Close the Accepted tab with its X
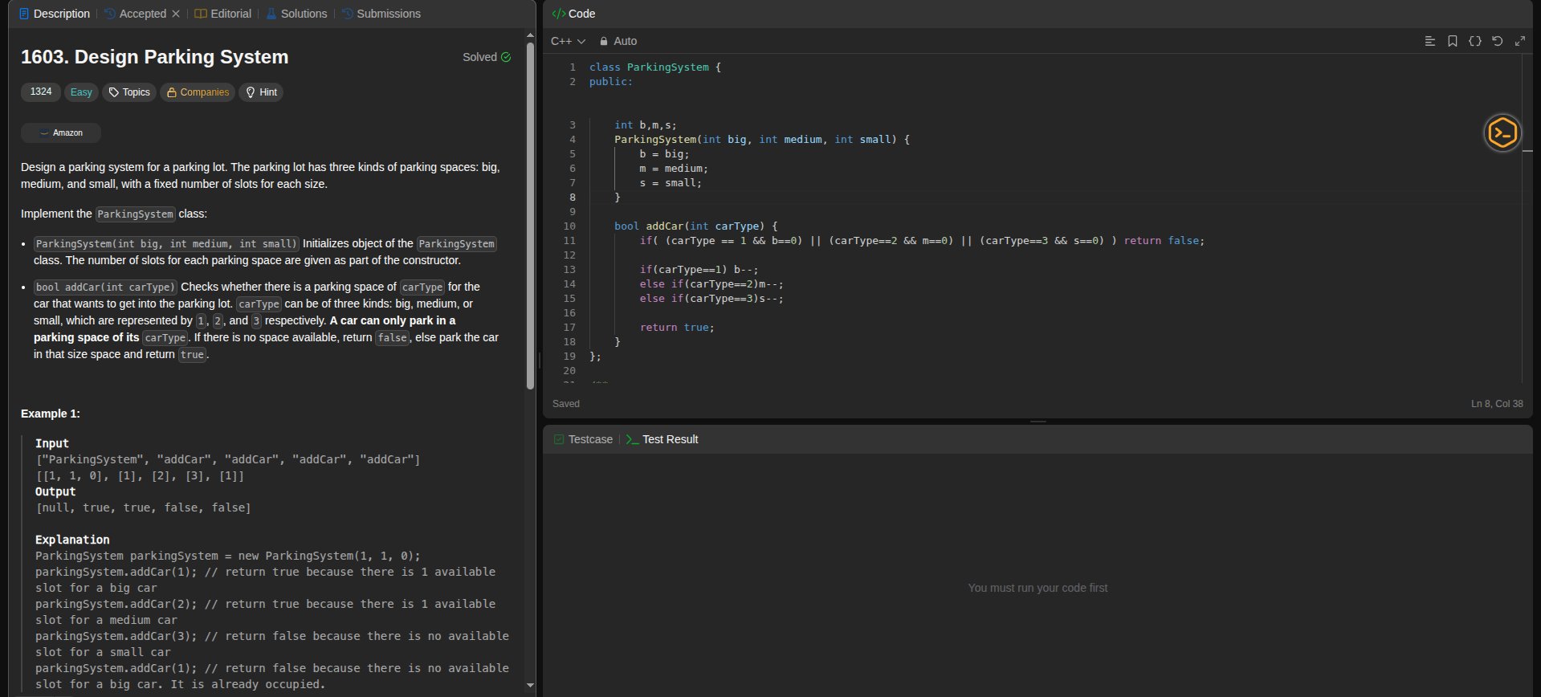The height and width of the screenshot is (697, 1541). pos(176,14)
